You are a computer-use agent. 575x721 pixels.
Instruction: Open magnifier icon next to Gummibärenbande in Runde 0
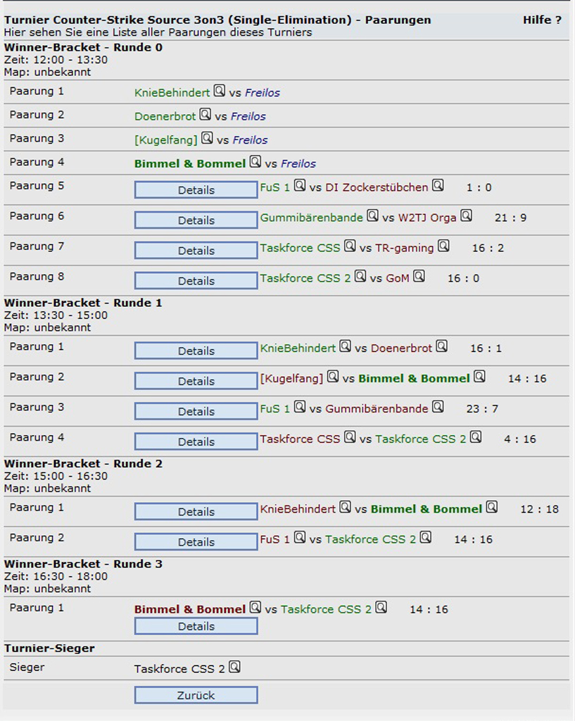(373, 215)
